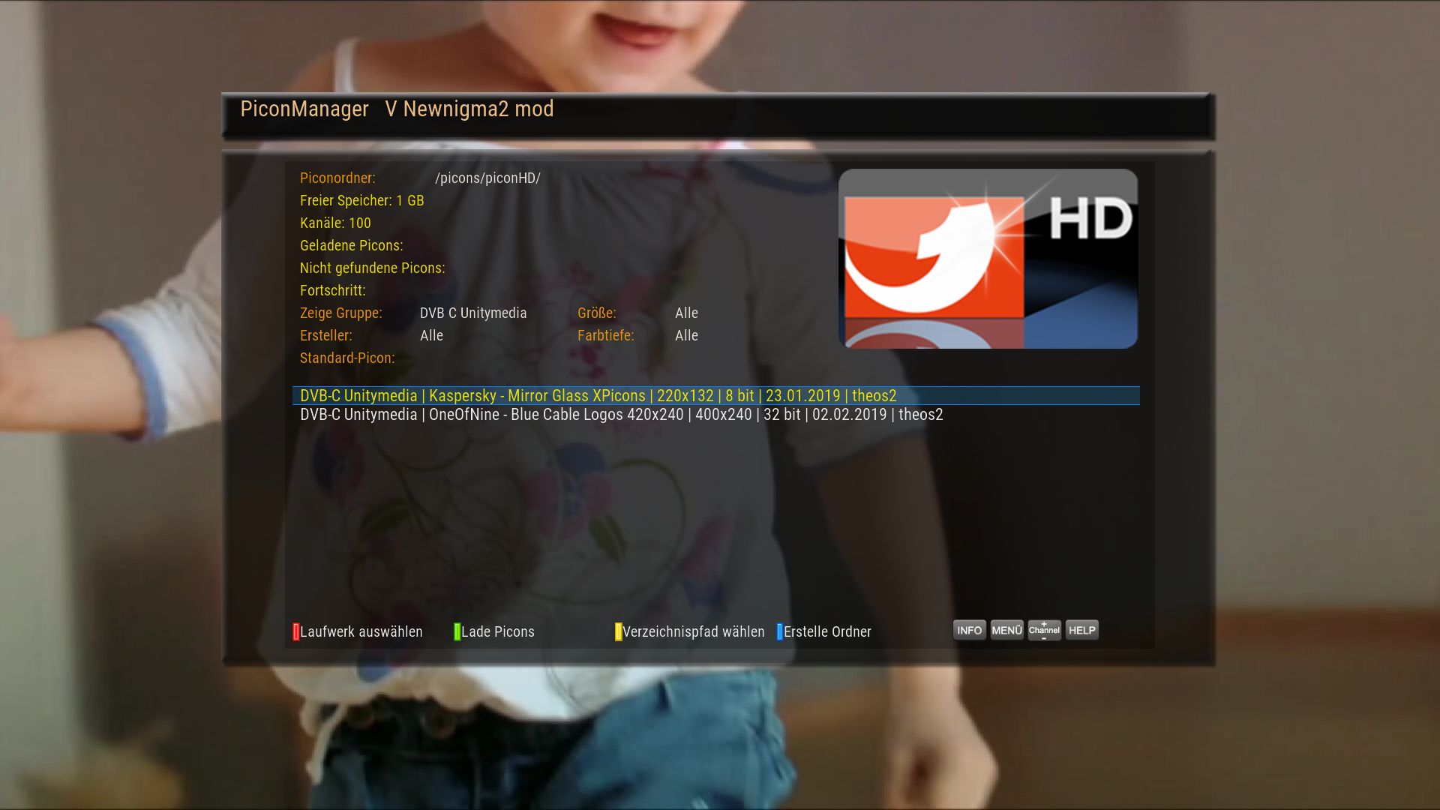Change the Ersteller filter value Alle

pos(431,335)
